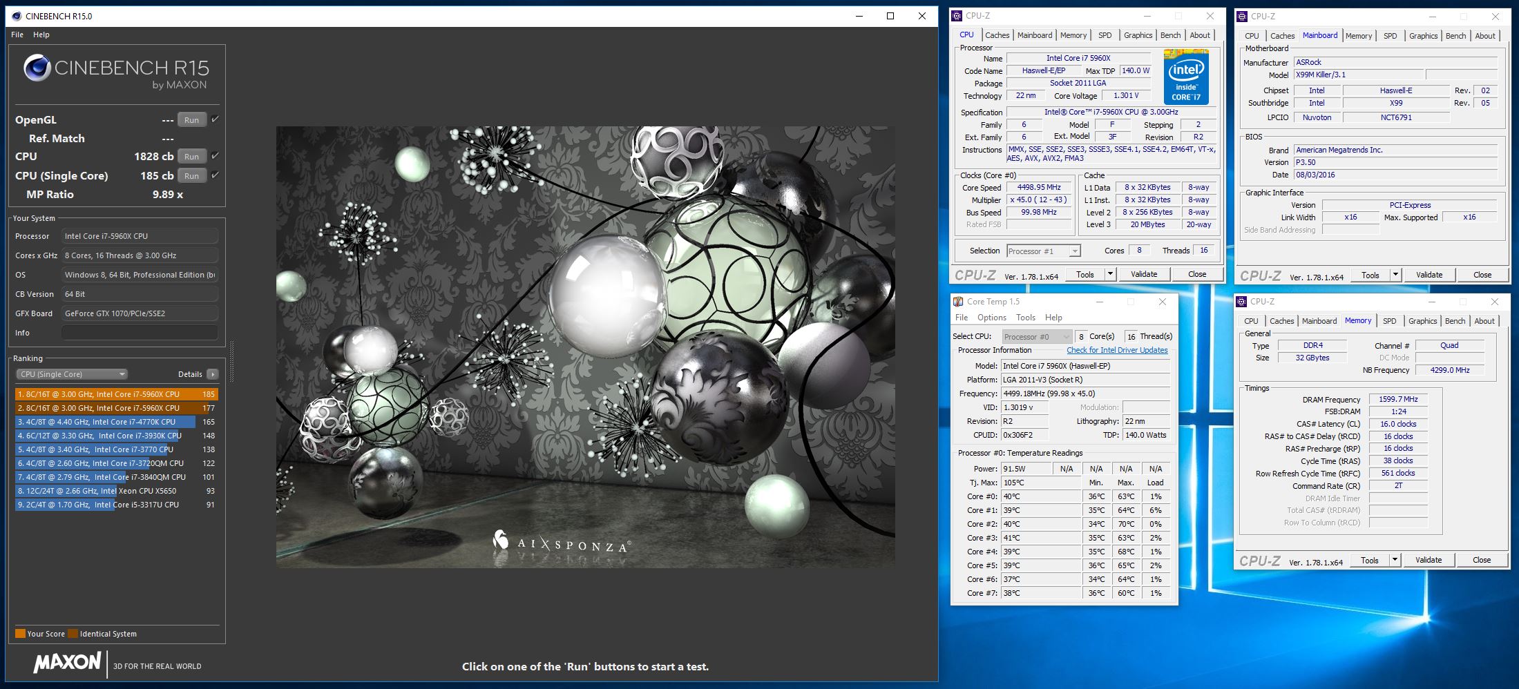Click the CPU-Z CPU window title icon
This screenshot has width=1519, height=689.
click(x=957, y=16)
